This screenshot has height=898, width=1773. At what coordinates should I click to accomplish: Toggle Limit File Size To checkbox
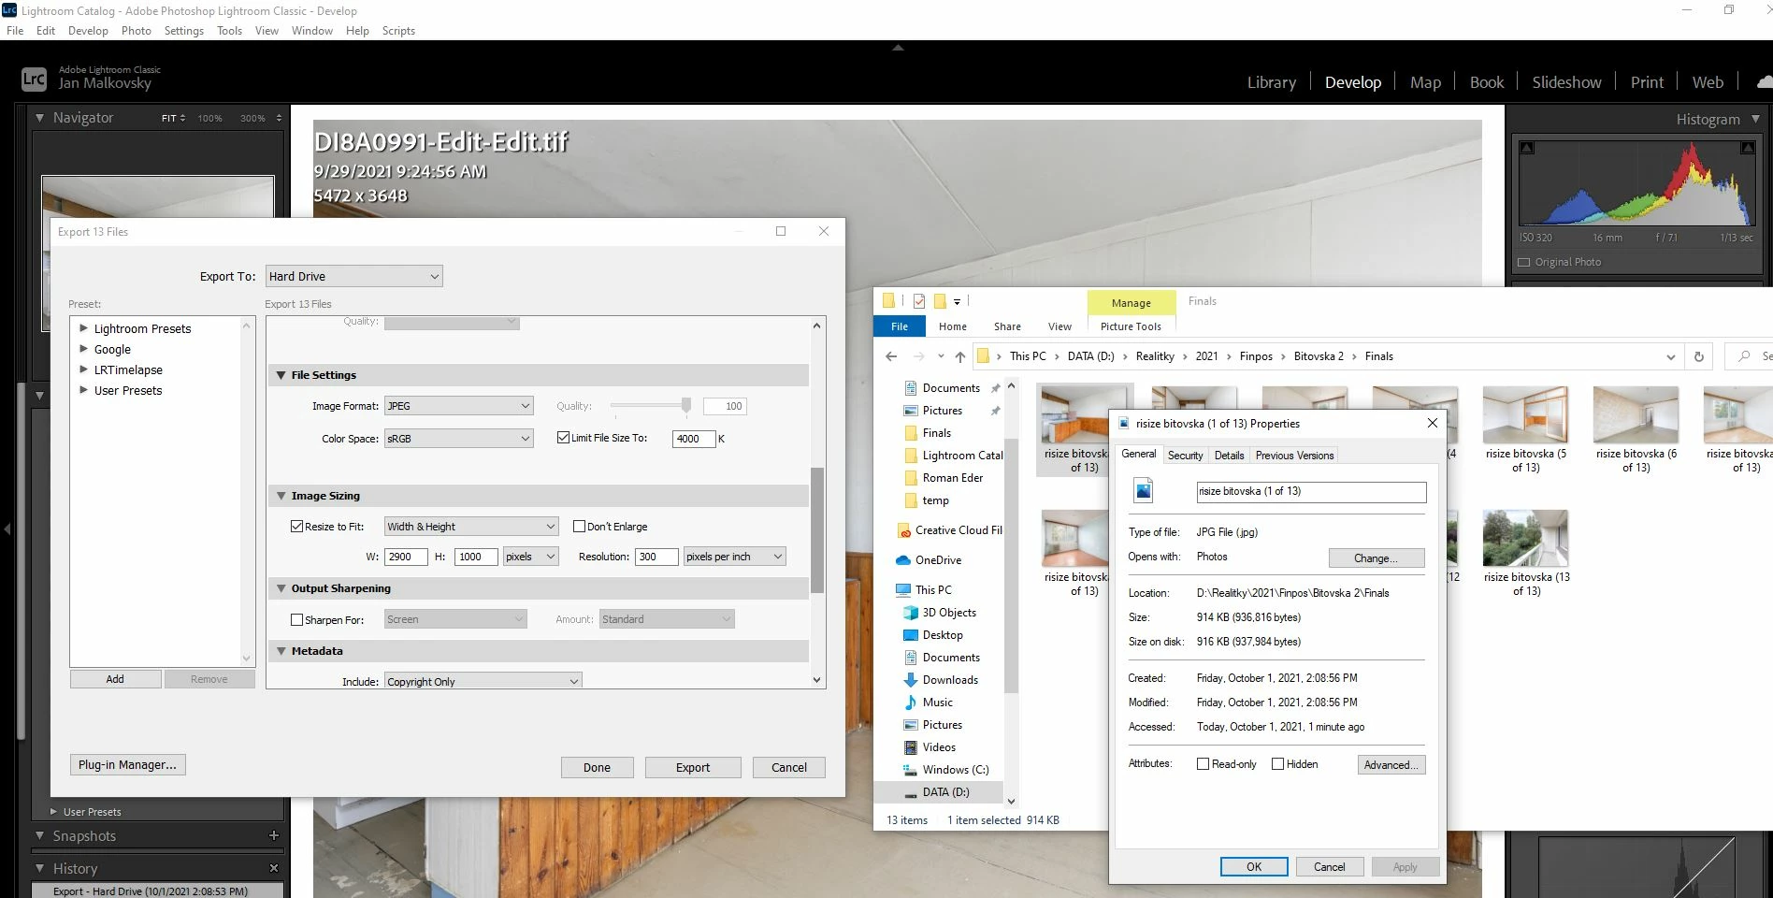tap(563, 438)
